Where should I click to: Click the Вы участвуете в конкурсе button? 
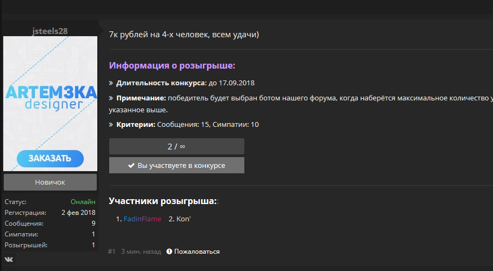[x=177, y=165]
